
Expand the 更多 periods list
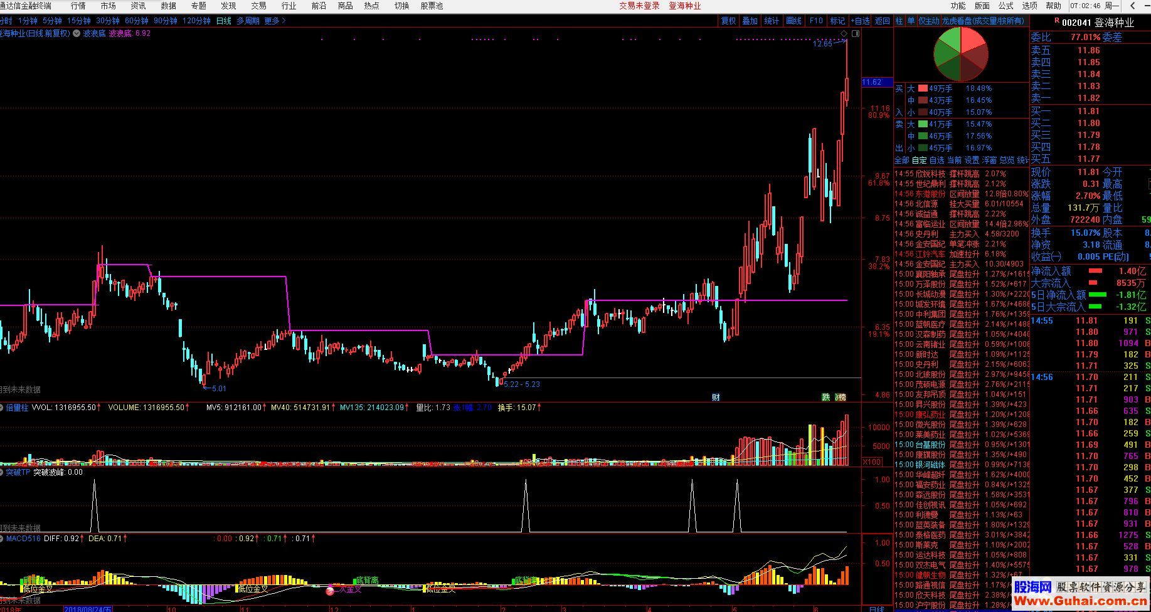coord(275,21)
